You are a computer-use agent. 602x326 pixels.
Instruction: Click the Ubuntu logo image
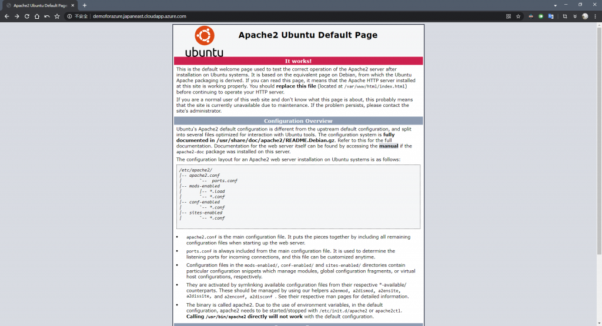coord(204,42)
